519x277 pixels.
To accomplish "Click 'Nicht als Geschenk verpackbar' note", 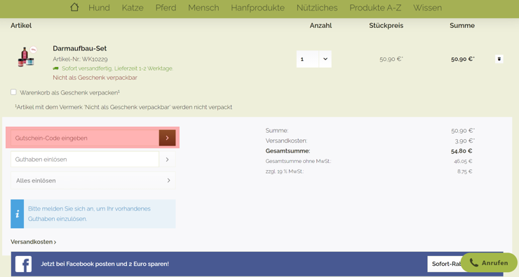I will click(95, 78).
